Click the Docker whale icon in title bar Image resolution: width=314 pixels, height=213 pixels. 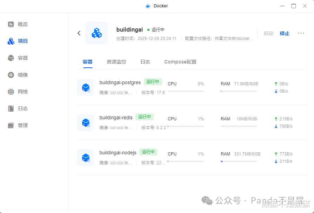(148, 6)
